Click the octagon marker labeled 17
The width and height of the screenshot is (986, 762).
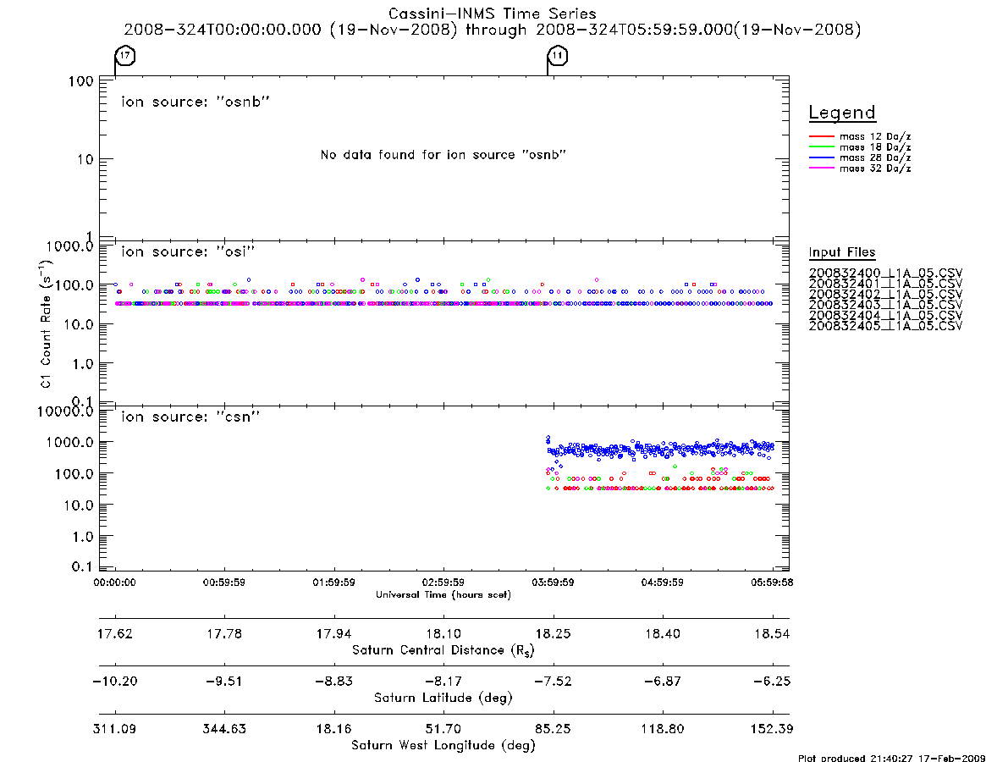point(125,55)
